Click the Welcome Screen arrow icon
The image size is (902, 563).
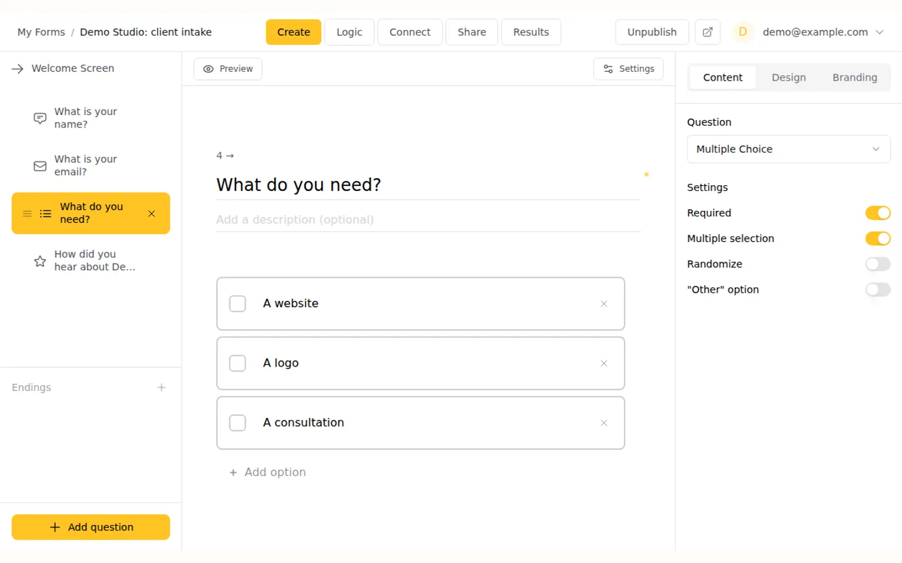(x=18, y=69)
